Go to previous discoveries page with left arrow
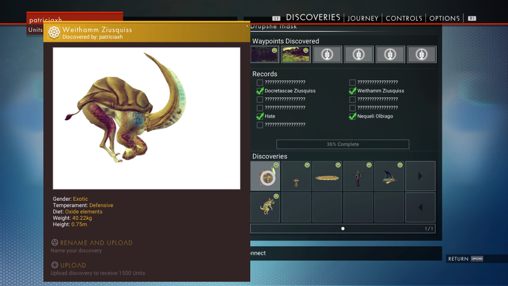This screenshot has height=286, width=508. 420,207
